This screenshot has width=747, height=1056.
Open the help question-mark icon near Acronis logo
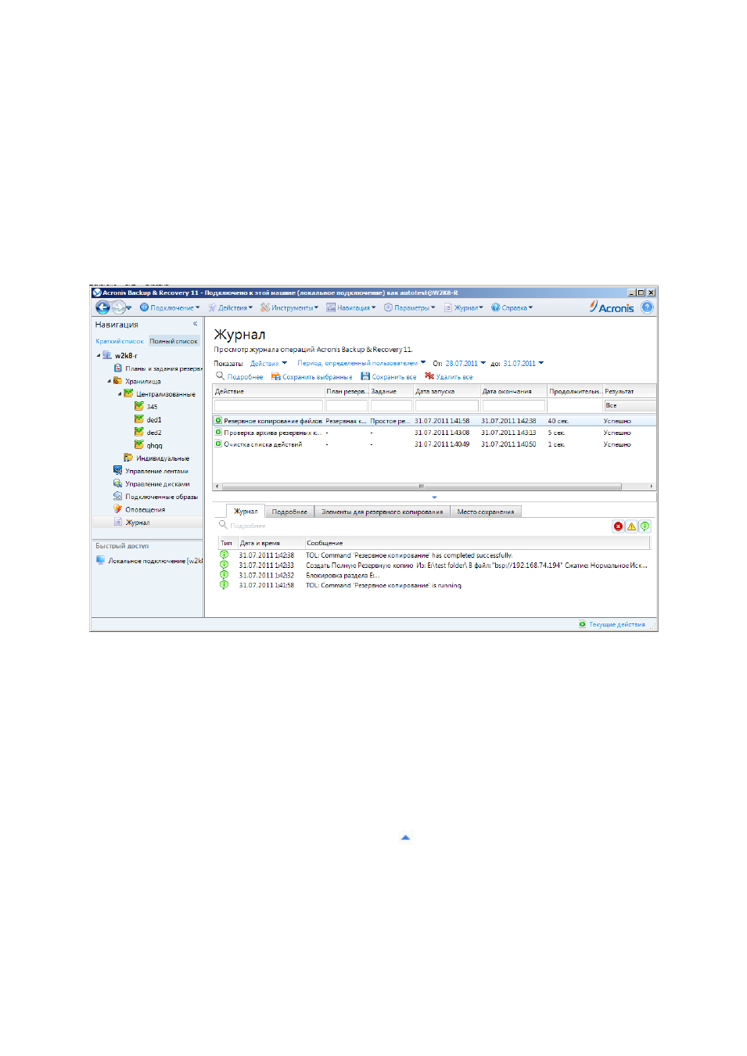[x=647, y=307]
